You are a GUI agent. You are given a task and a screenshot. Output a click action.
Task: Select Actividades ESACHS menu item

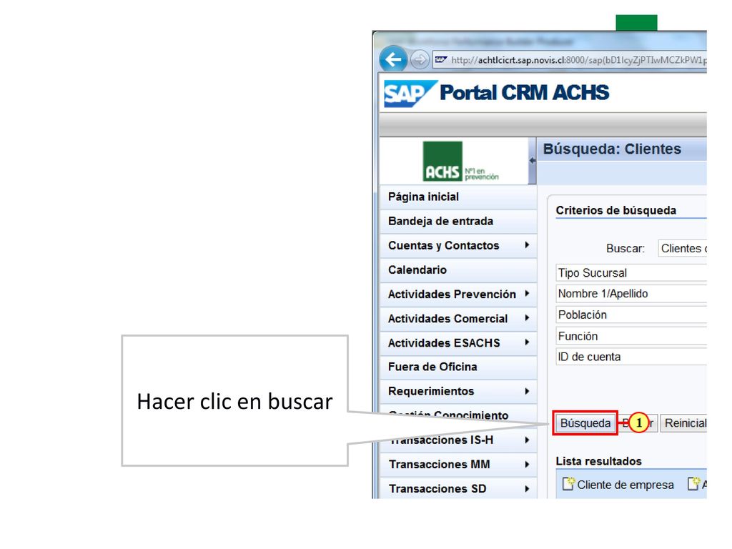point(458,342)
